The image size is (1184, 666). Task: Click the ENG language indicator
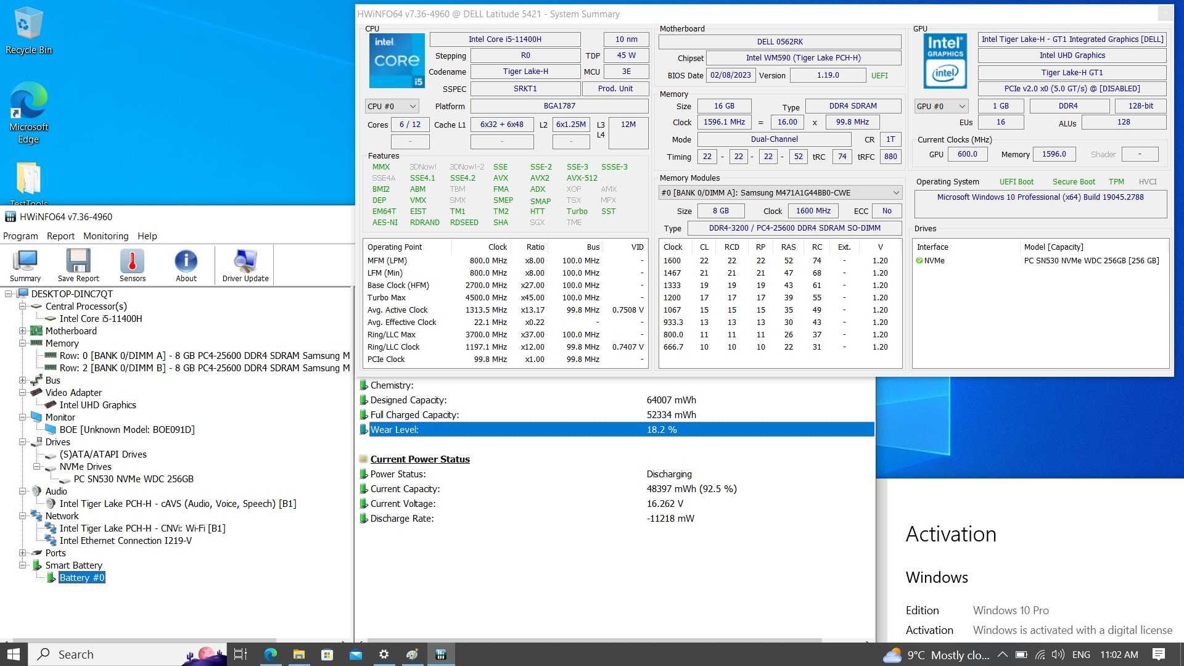tap(1080, 654)
